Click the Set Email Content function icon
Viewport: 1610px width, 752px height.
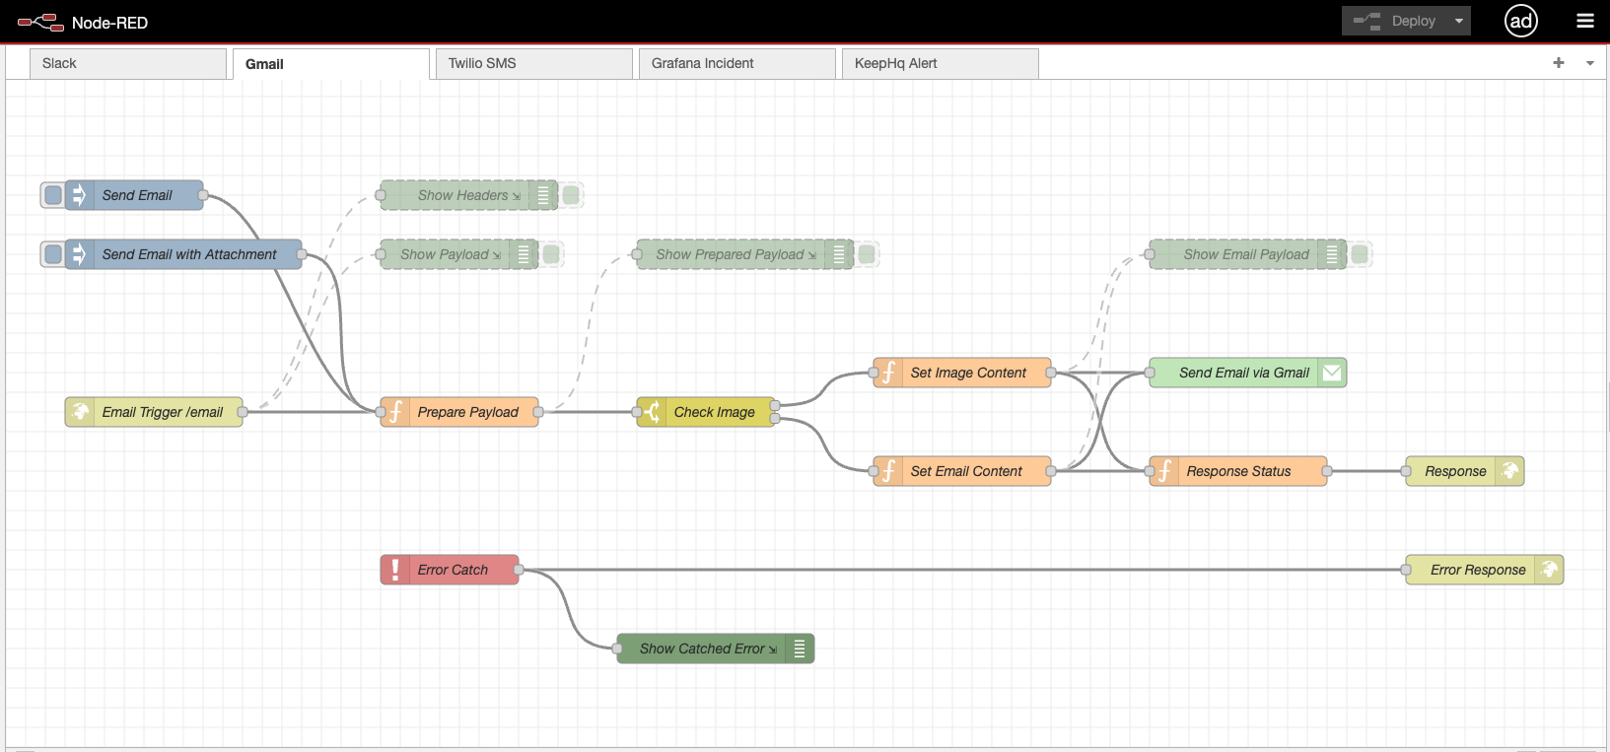(x=888, y=471)
